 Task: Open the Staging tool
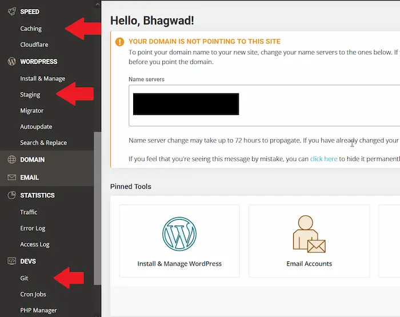30,95
